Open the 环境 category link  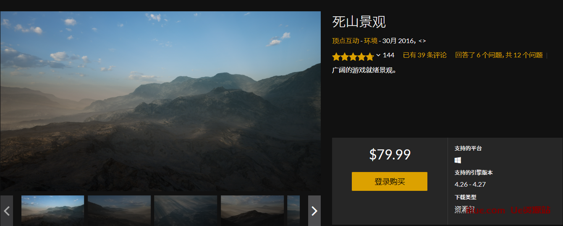click(371, 41)
